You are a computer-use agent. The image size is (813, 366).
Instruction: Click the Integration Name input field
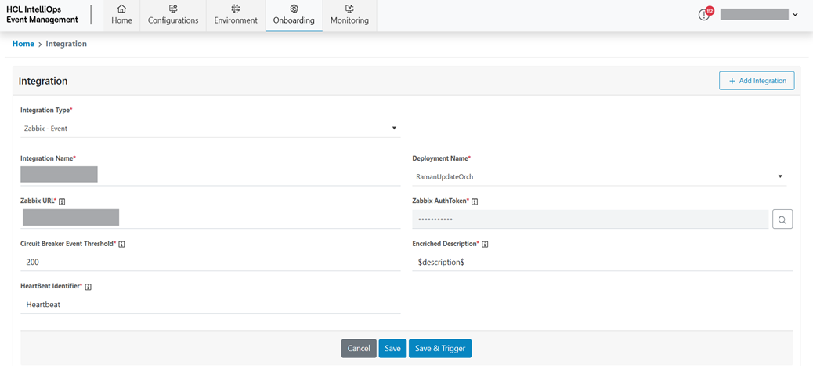click(x=211, y=175)
